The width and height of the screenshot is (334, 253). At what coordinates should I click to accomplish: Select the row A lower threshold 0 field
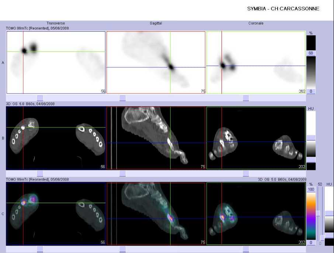311,91
